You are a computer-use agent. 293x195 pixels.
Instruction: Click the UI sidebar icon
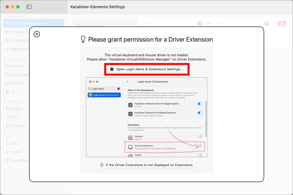pyautogui.click(x=7, y=91)
